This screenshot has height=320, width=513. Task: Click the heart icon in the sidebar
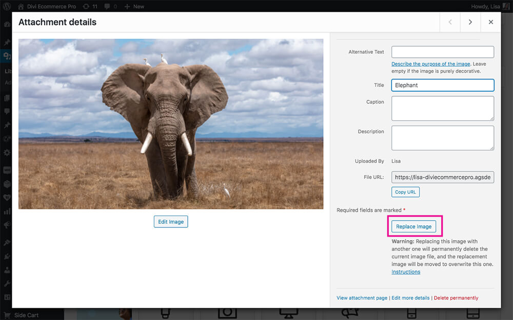pyautogui.click(x=7, y=198)
